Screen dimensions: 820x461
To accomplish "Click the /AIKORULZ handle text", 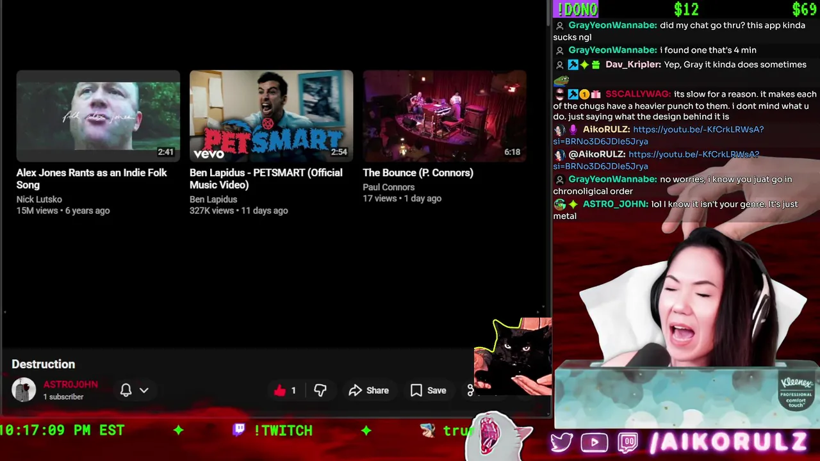I will pos(728,442).
